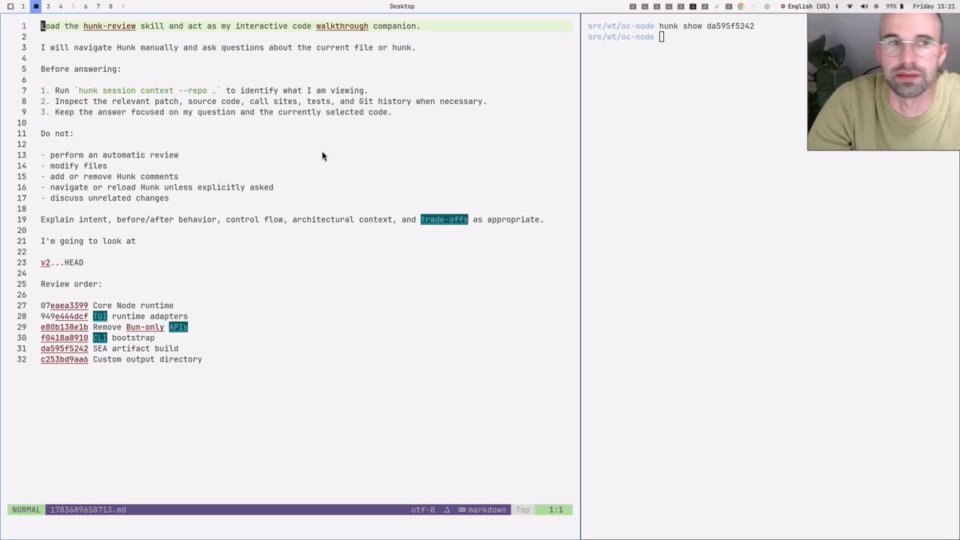Click commit hash 07eaea3399
The image size is (960, 540).
[64, 306]
